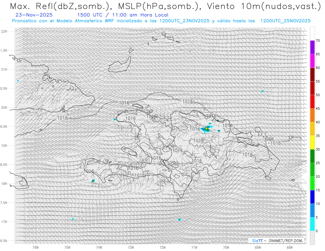The image size is (325, 251).
Task: Click the '22N' latitude axis label
Action: (x=4, y=31)
